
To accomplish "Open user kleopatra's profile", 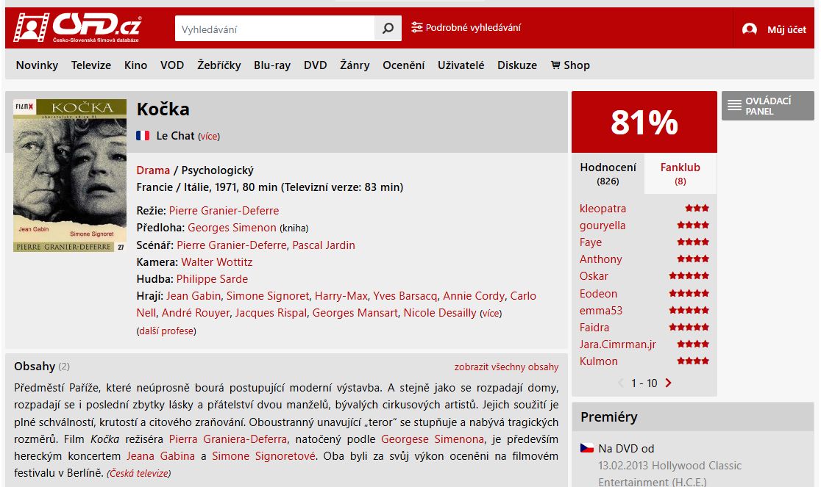I will click(x=603, y=209).
